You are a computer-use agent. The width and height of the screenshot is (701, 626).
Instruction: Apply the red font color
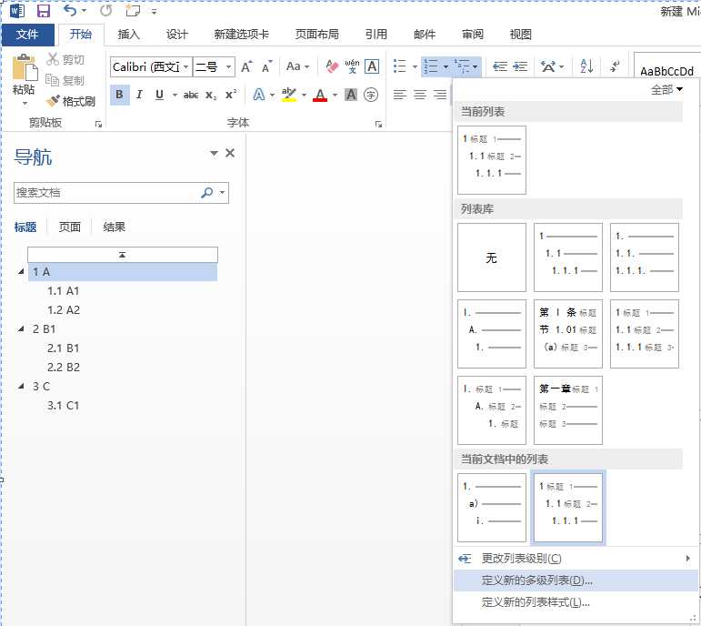tap(320, 95)
